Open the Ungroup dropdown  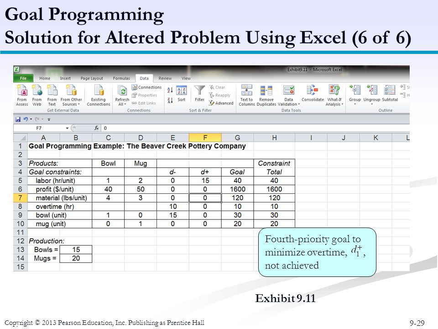[x=371, y=95]
